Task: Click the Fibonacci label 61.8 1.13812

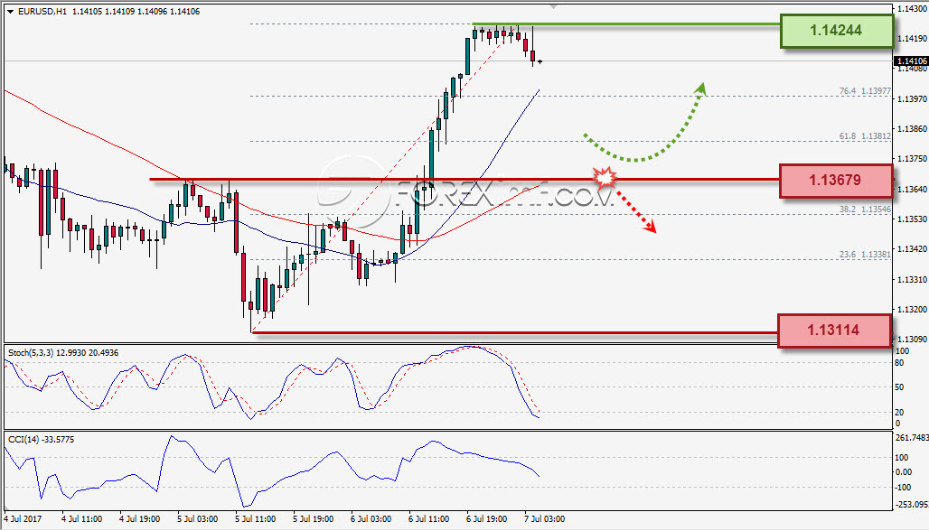Action: pyautogui.click(x=865, y=136)
